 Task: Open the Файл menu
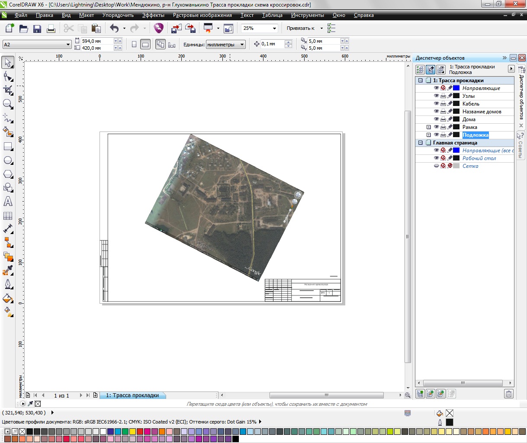(21, 15)
